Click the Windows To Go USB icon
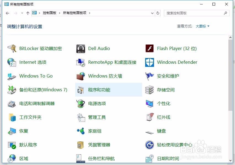This screenshot has height=165, width=235. [x=12, y=76]
